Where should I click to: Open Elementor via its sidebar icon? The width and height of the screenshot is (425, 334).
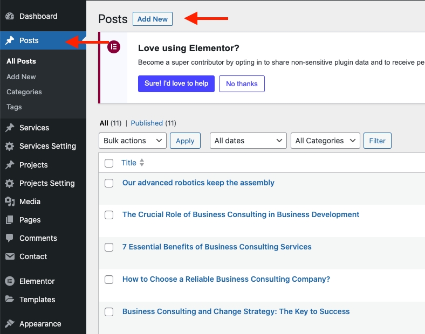pos(9,281)
